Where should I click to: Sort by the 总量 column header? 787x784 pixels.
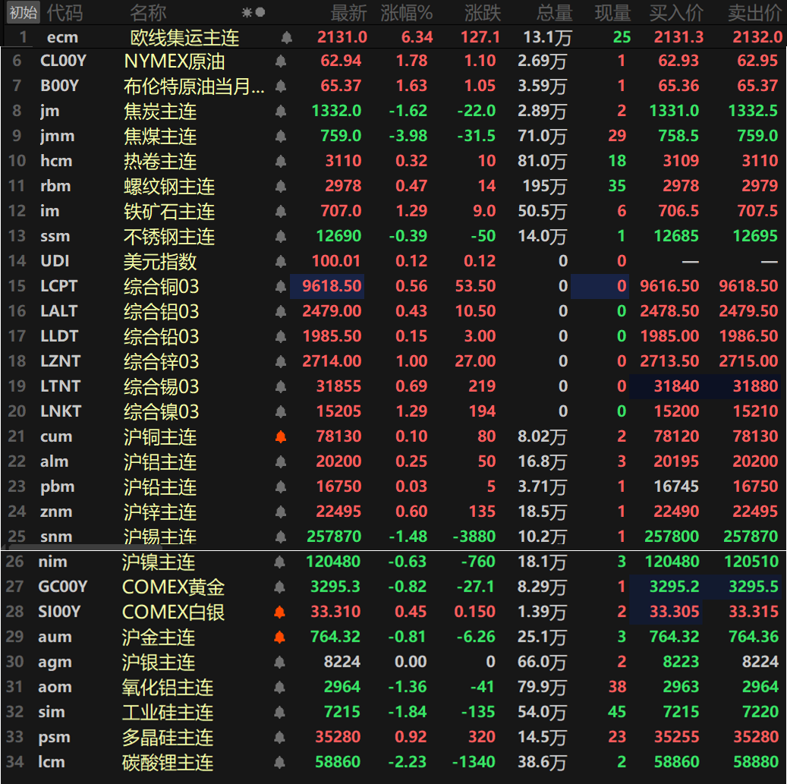point(554,12)
